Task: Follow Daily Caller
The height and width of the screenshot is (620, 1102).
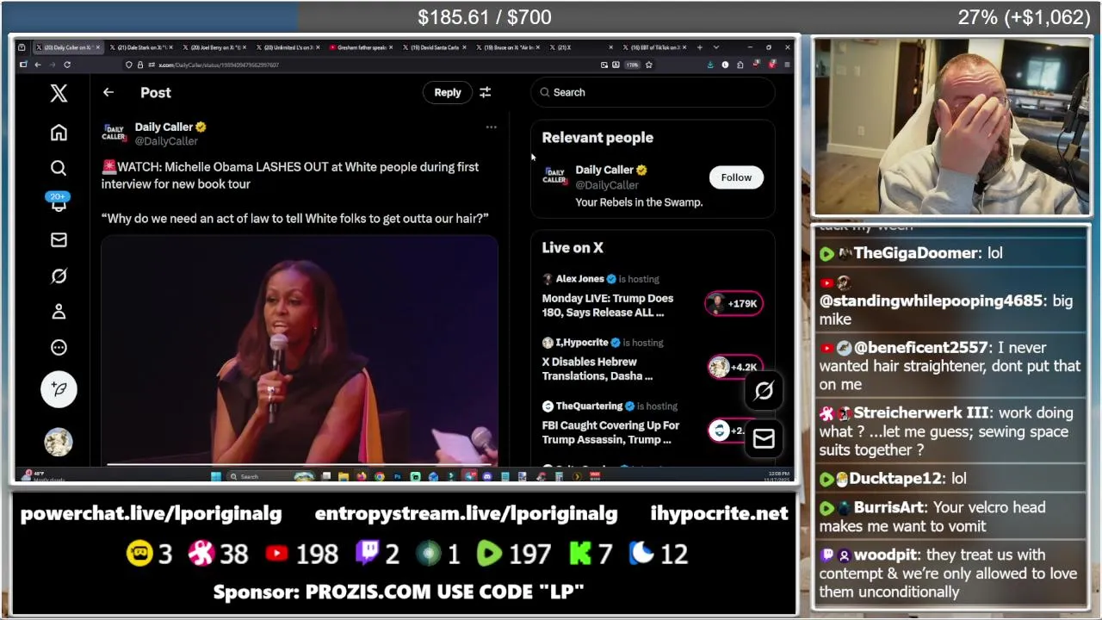Action: (736, 177)
